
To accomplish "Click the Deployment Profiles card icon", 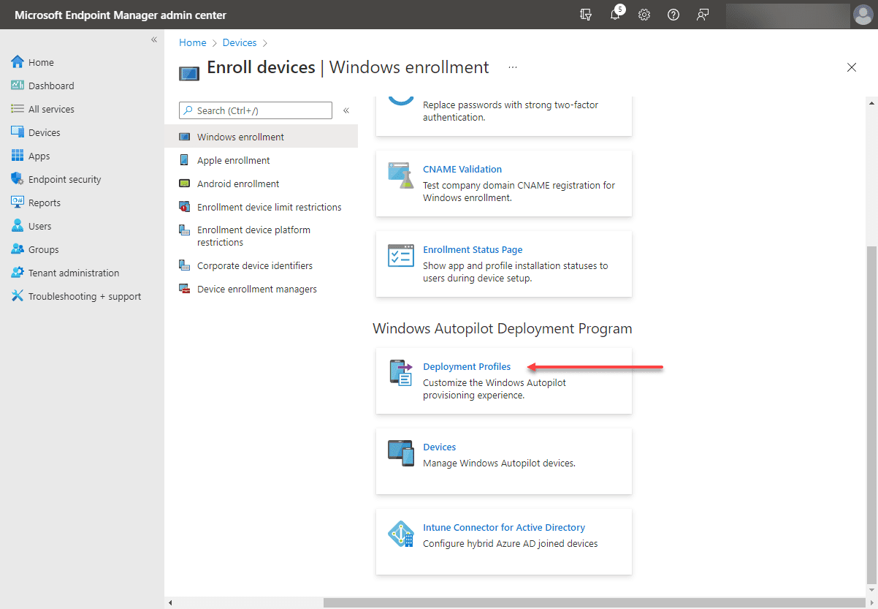I will coord(400,373).
